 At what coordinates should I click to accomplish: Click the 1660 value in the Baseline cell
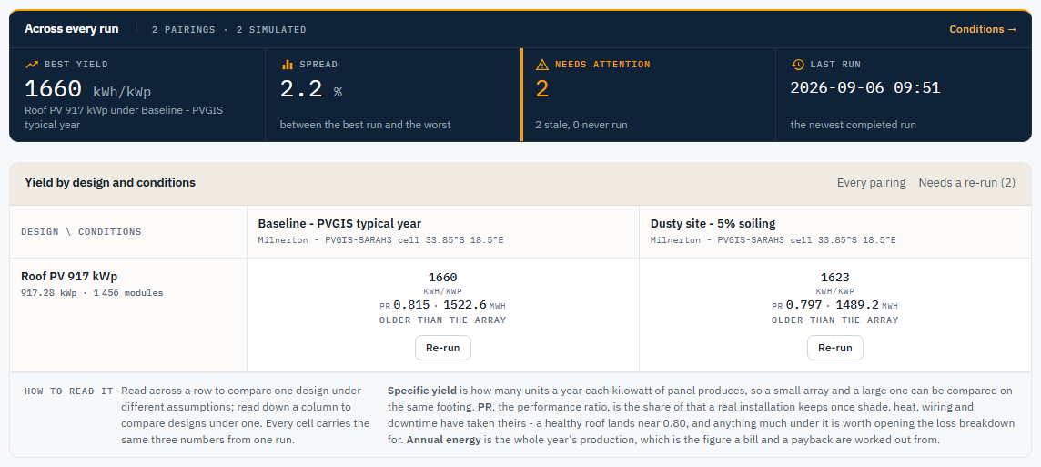point(443,277)
